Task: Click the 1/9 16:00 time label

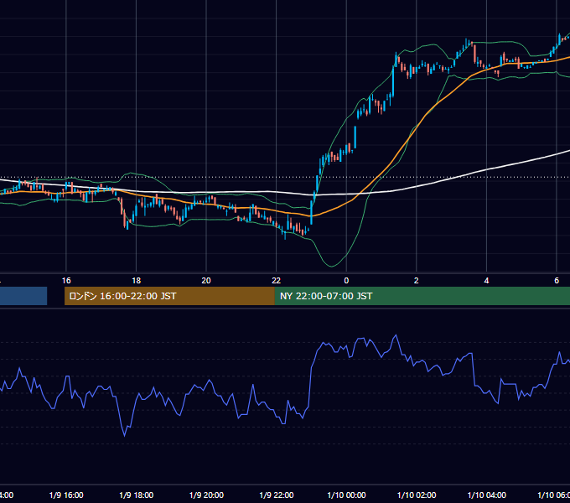Action: pyautogui.click(x=66, y=495)
